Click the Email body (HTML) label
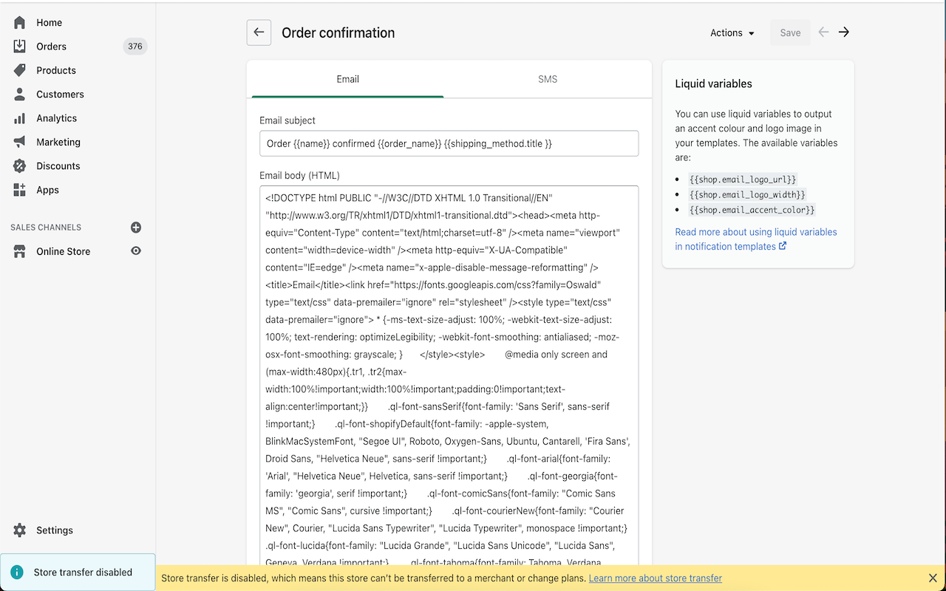Screen dimensions: 946x591 (299, 176)
